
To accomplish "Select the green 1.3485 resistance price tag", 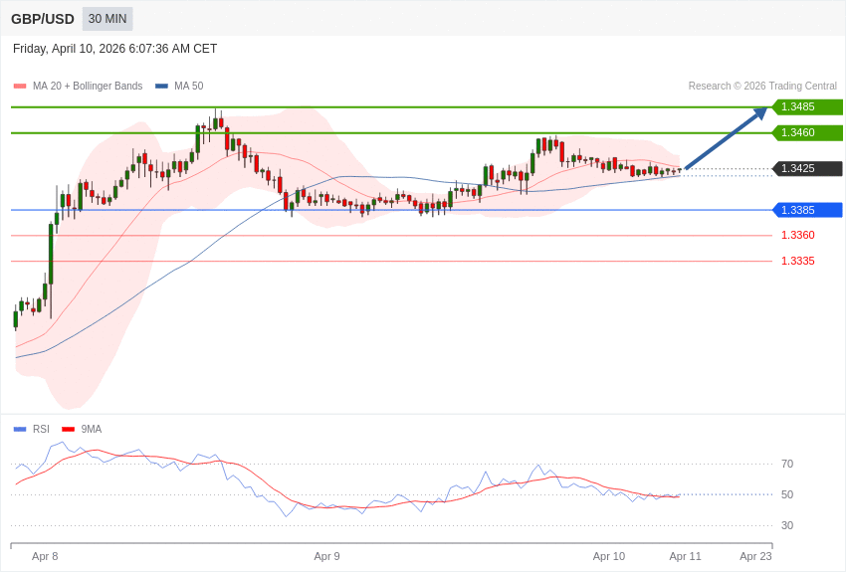I will tap(807, 107).
